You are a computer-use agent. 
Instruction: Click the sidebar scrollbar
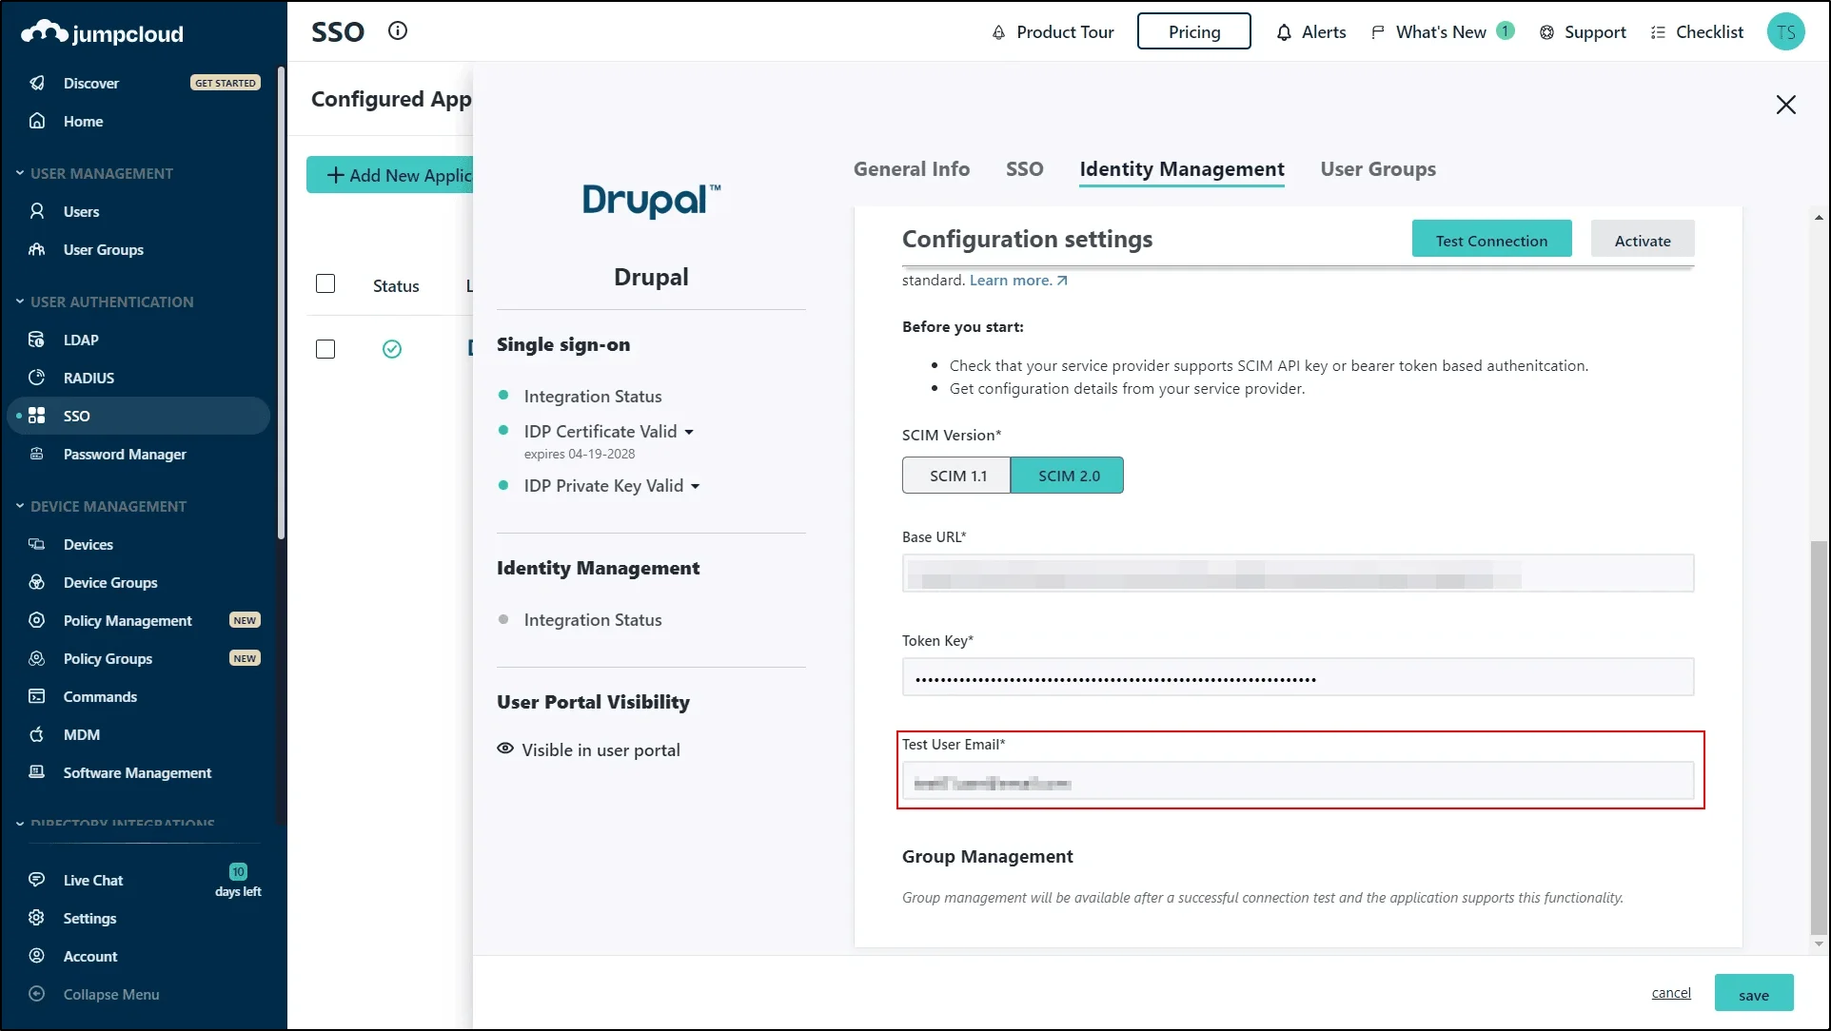pyautogui.click(x=281, y=302)
